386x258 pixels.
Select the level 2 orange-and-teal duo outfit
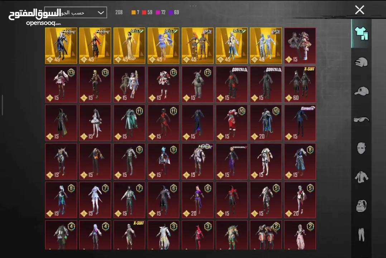[x=266, y=235]
